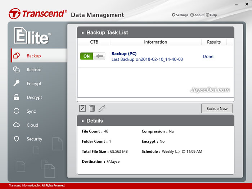Select the Backup (PC) task title

coord(124,54)
